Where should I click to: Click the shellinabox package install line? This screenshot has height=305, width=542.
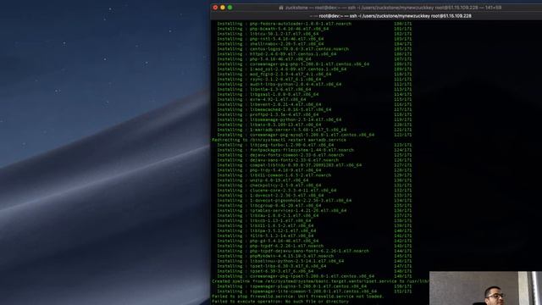pos(314,44)
